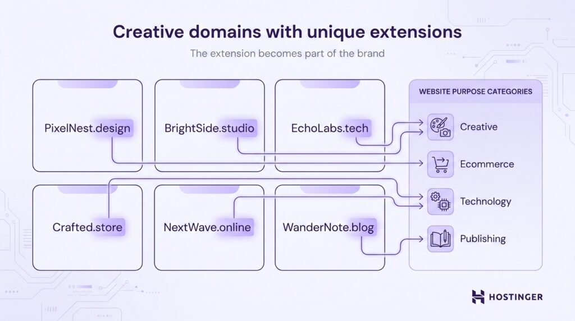Click the HOSTINGER brand wordmark
Viewport: 575px width, 321px height.
click(x=516, y=297)
